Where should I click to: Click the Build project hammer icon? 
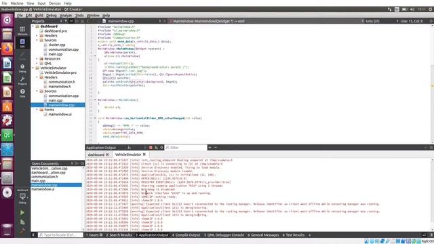pos(22,230)
